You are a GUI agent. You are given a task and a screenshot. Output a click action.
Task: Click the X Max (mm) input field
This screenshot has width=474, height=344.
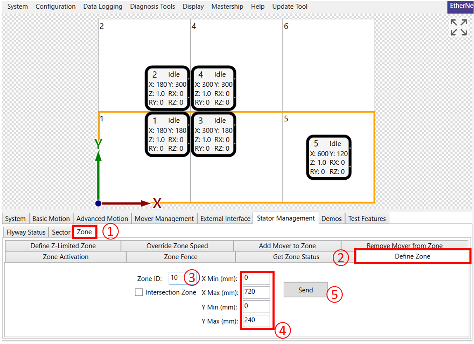coord(256,292)
